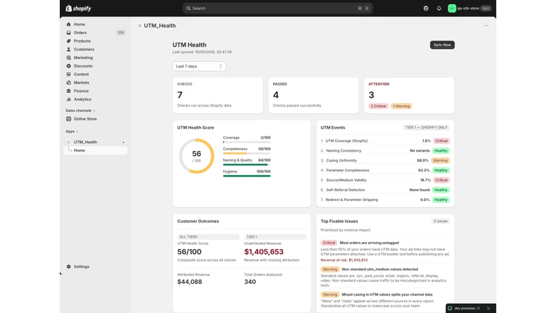Viewport: 556px width, 313px height.
Task: Click the Sync Now button
Action: pyautogui.click(x=442, y=45)
